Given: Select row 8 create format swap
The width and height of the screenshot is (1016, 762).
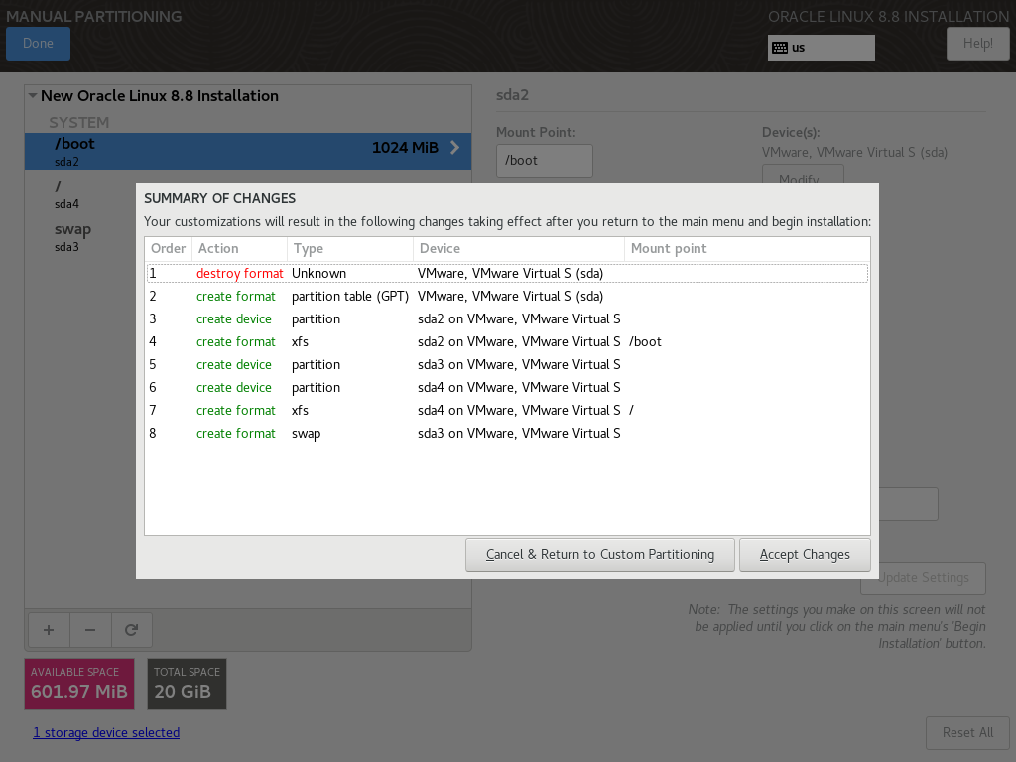Looking at the screenshot, I should (x=507, y=433).
